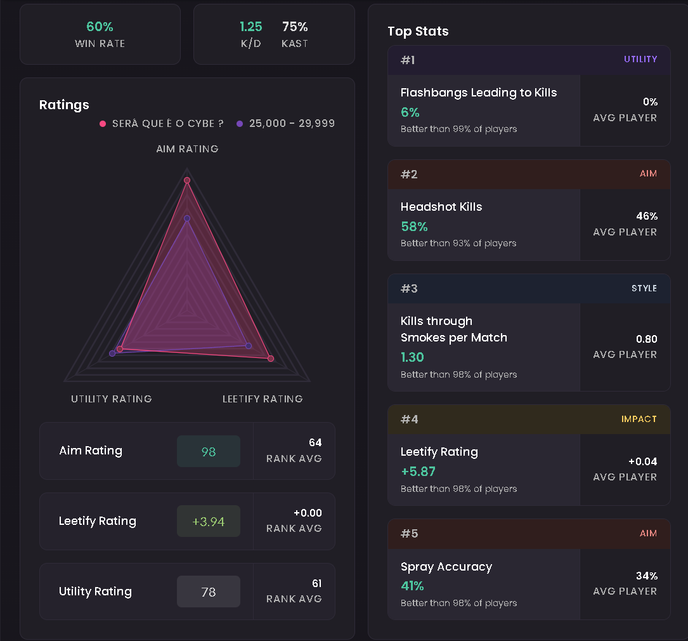The image size is (688, 641).
Task: Click the Utility Rating value 78
Action: tap(209, 591)
